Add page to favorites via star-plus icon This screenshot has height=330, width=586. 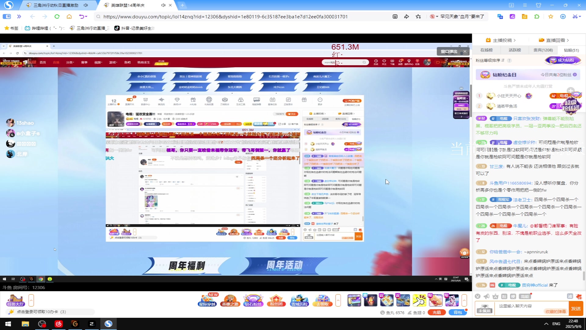click(x=418, y=16)
